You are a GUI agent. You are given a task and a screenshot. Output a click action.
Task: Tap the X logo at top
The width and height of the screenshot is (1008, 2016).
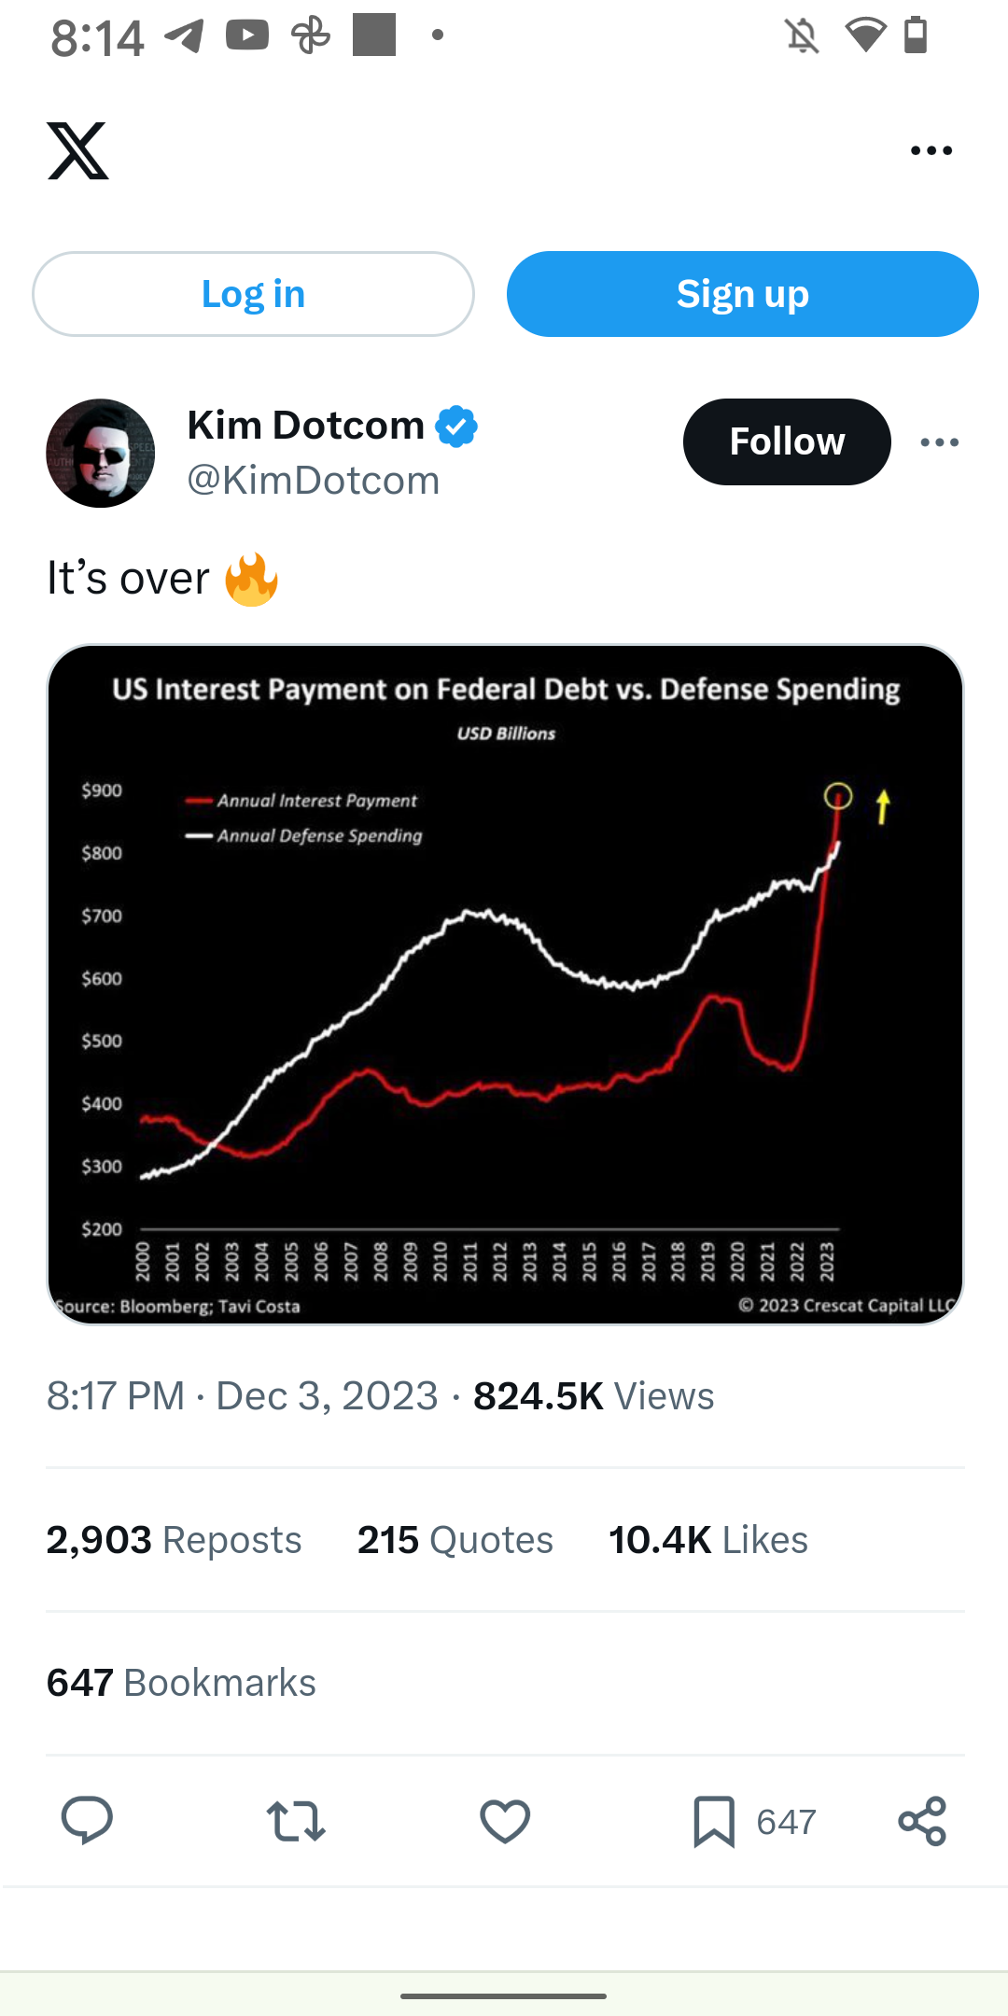pos(78,150)
